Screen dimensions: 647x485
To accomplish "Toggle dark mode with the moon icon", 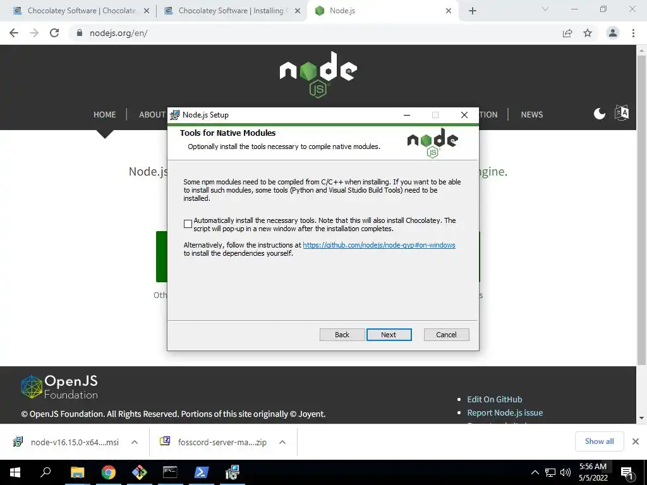I will coord(599,114).
